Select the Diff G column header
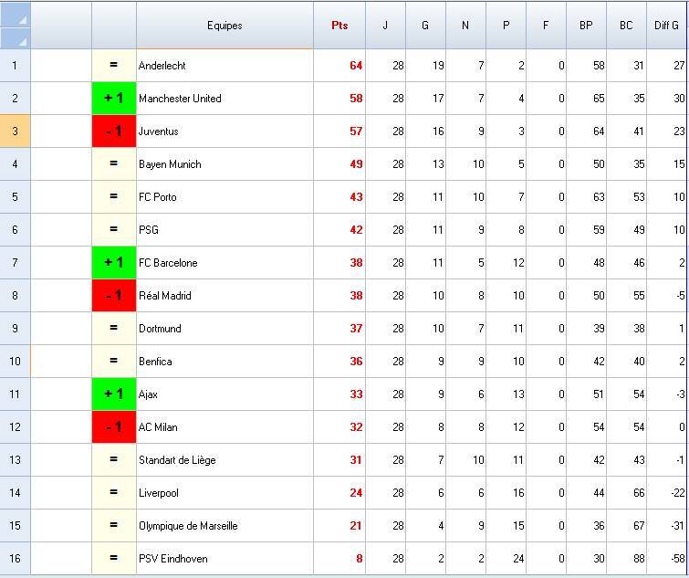Viewport: 689px width, 578px height. (667, 26)
